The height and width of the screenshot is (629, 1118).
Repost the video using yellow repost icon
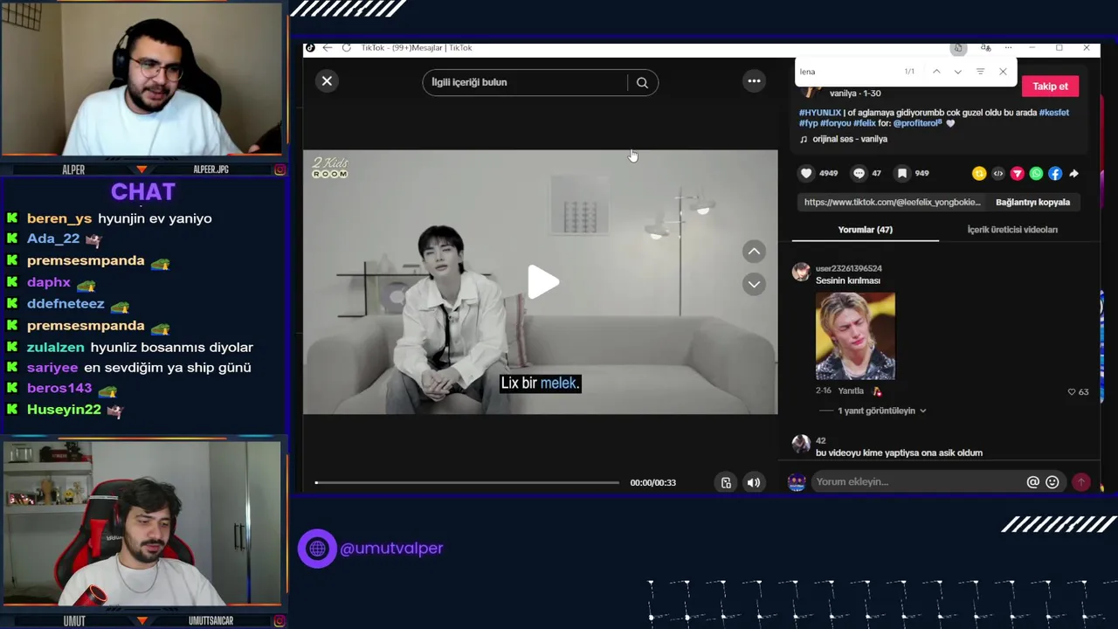click(x=979, y=174)
